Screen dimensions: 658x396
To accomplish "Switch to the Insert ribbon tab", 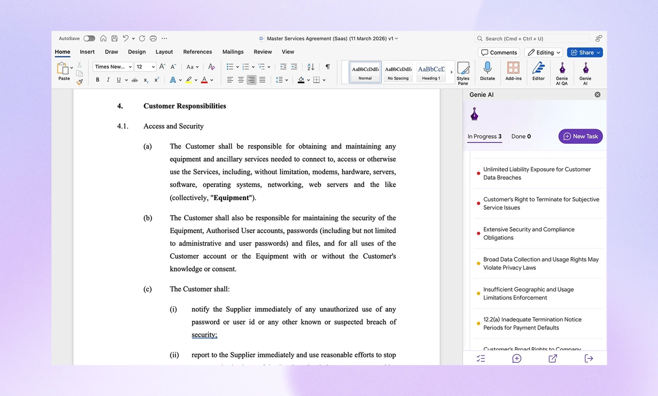I will [87, 51].
